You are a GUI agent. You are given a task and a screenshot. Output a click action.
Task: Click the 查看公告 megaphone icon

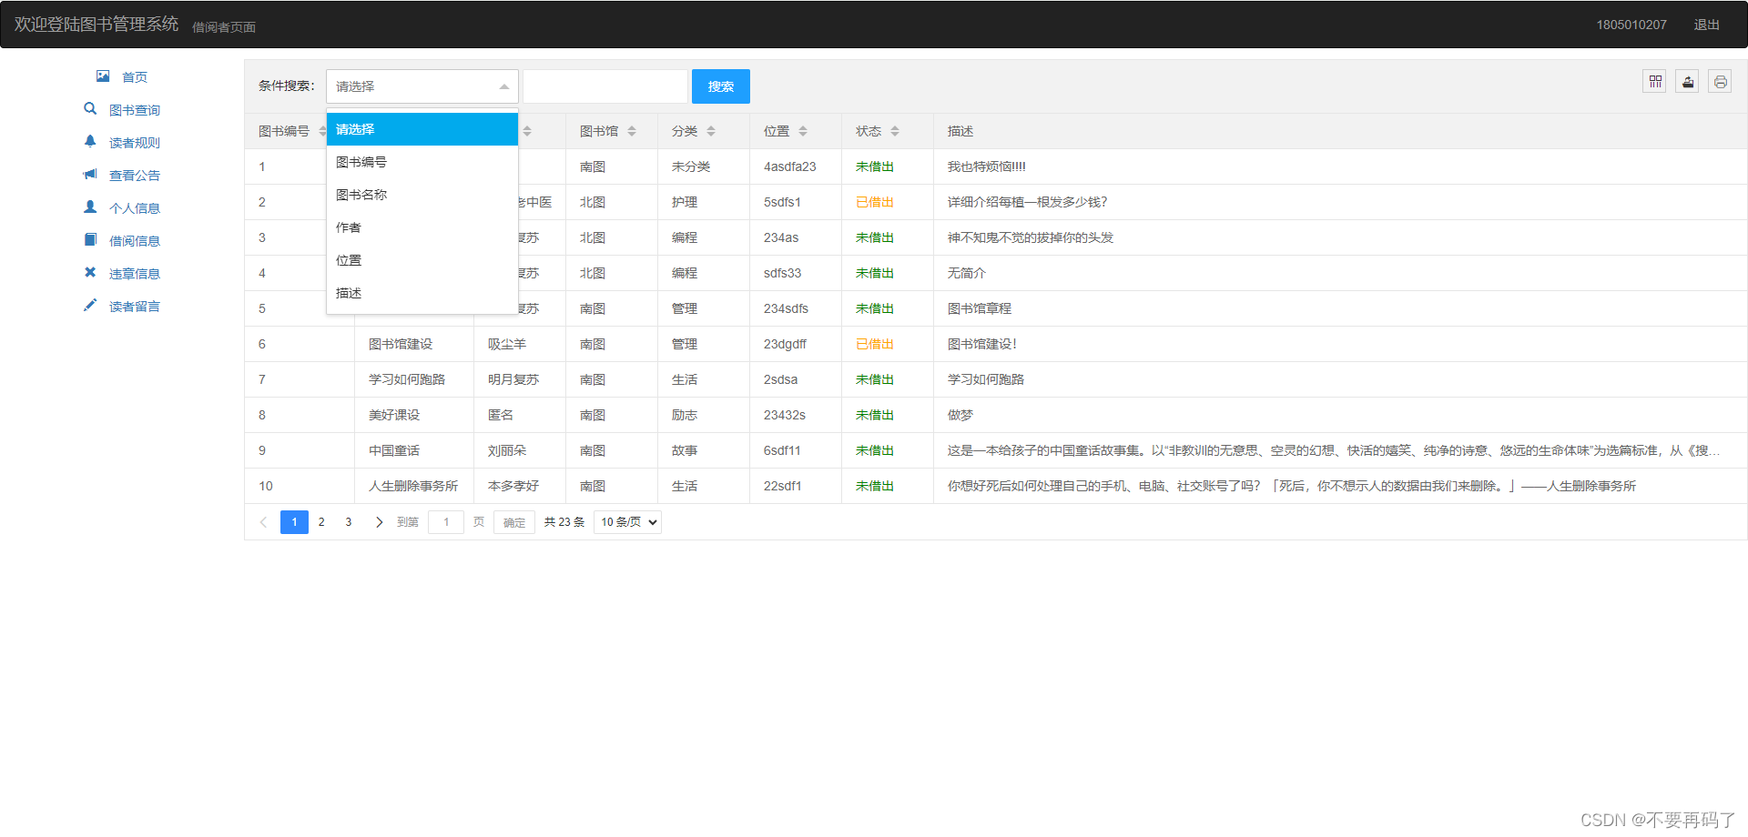[x=90, y=175]
